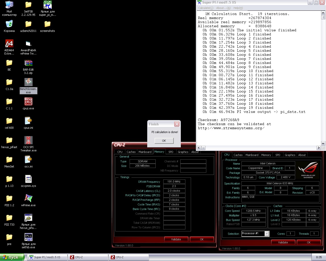
Task: Open Memory tab in right CPU-Z window
Action: (266, 155)
